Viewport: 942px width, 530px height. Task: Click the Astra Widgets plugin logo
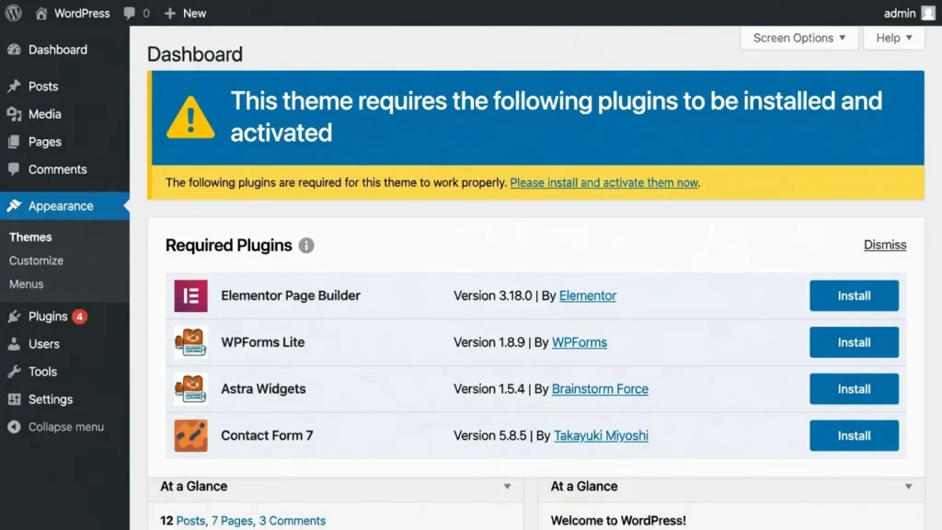click(191, 389)
